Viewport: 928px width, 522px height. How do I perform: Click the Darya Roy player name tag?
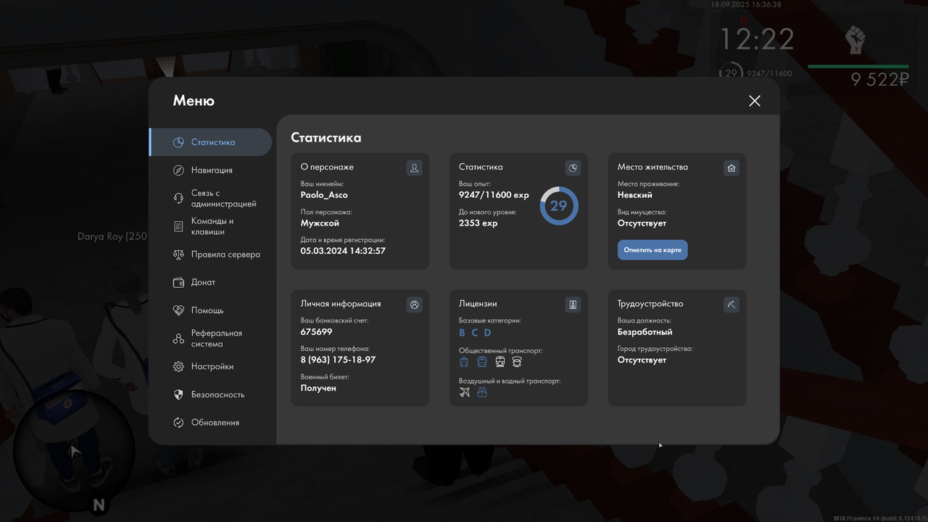coord(112,236)
